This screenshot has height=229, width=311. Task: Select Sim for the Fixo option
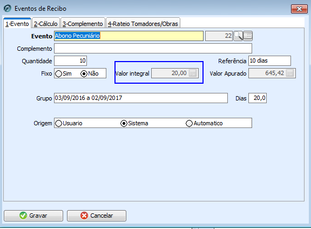(58, 73)
